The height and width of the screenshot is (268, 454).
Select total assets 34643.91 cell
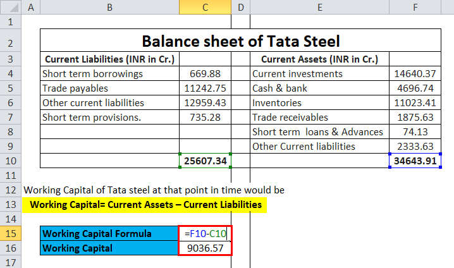coord(415,161)
